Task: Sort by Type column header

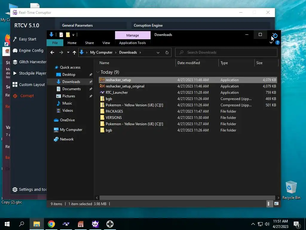Action: (x=236, y=63)
